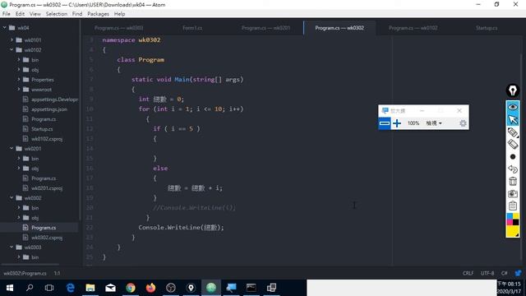Open File Explorer from the taskbar
The image size is (526, 296).
tap(90, 288)
